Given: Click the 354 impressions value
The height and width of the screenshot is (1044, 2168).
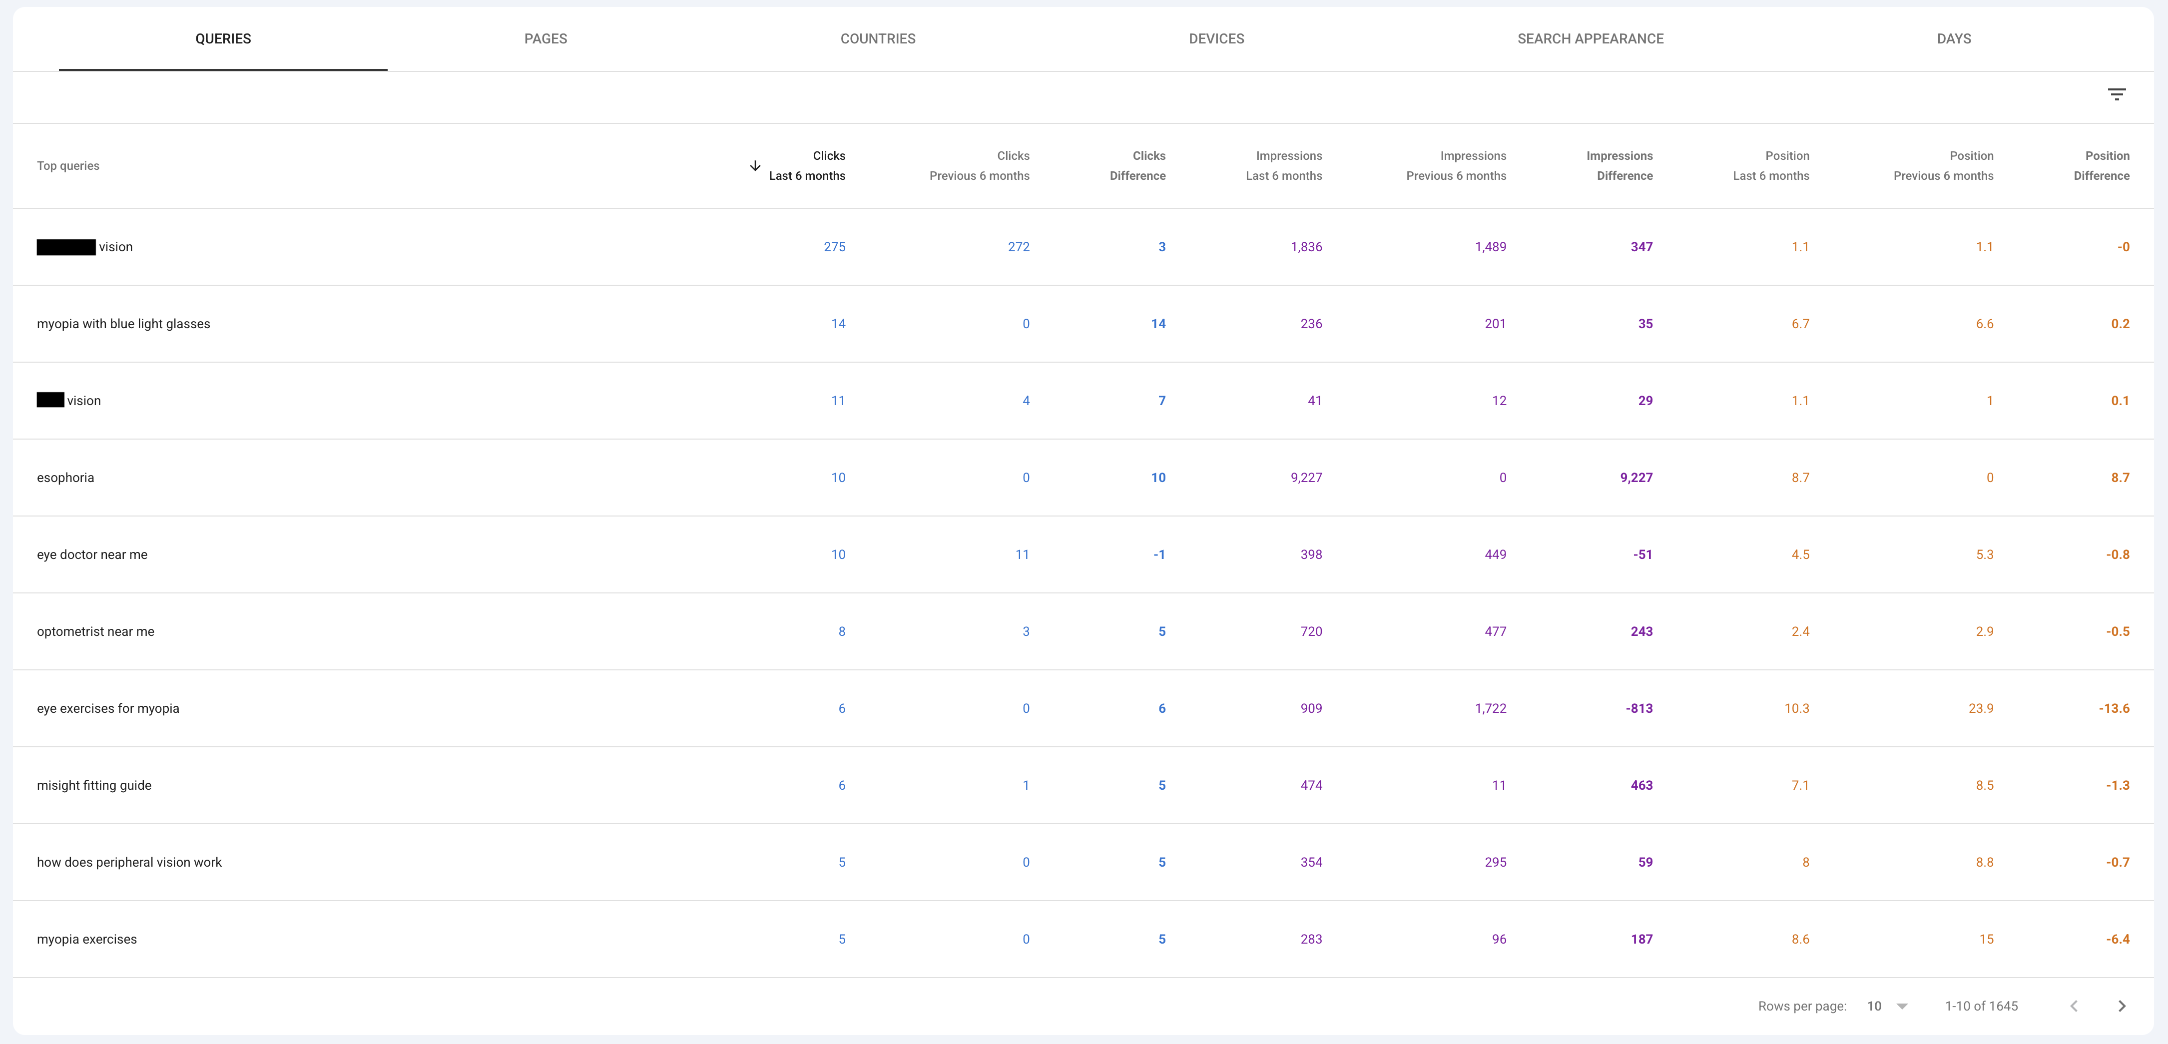Looking at the screenshot, I should click(1311, 862).
